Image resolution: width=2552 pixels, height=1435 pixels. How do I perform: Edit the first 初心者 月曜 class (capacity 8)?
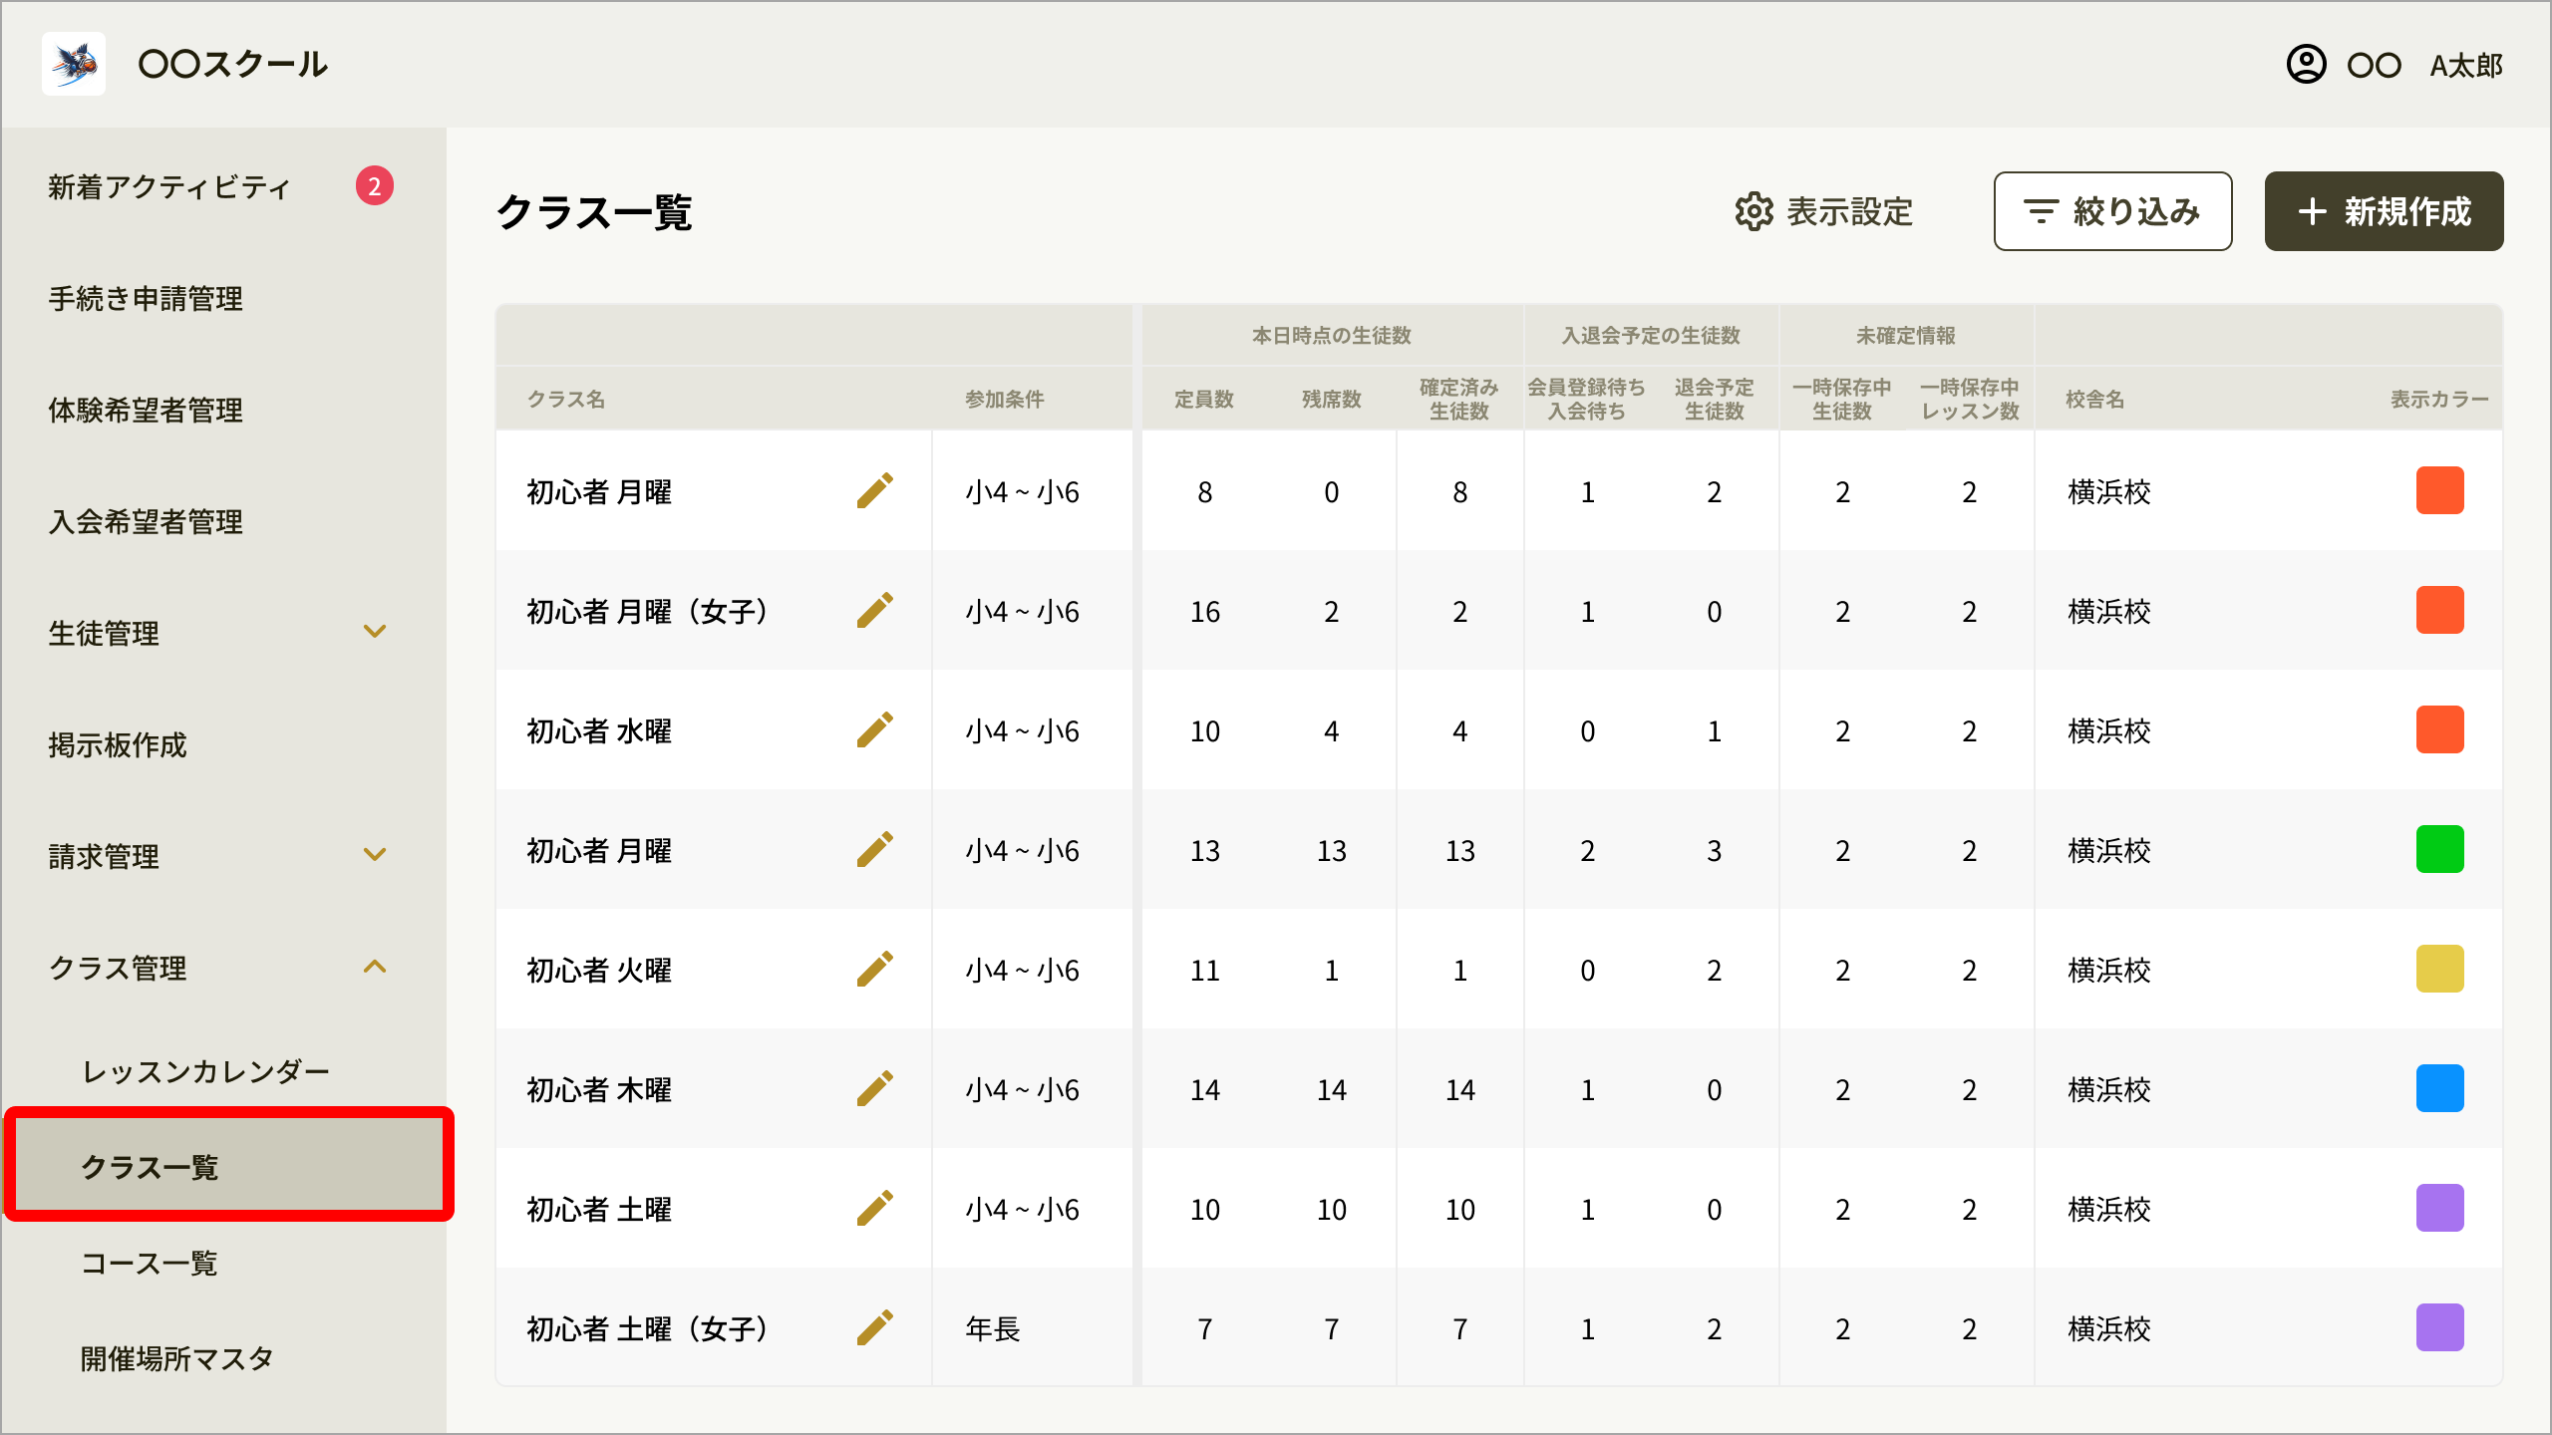point(874,491)
